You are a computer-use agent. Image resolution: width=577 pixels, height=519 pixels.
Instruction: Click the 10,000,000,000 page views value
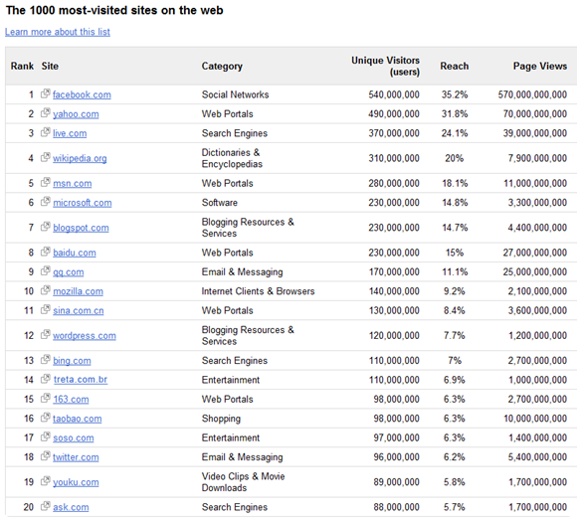click(x=535, y=419)
